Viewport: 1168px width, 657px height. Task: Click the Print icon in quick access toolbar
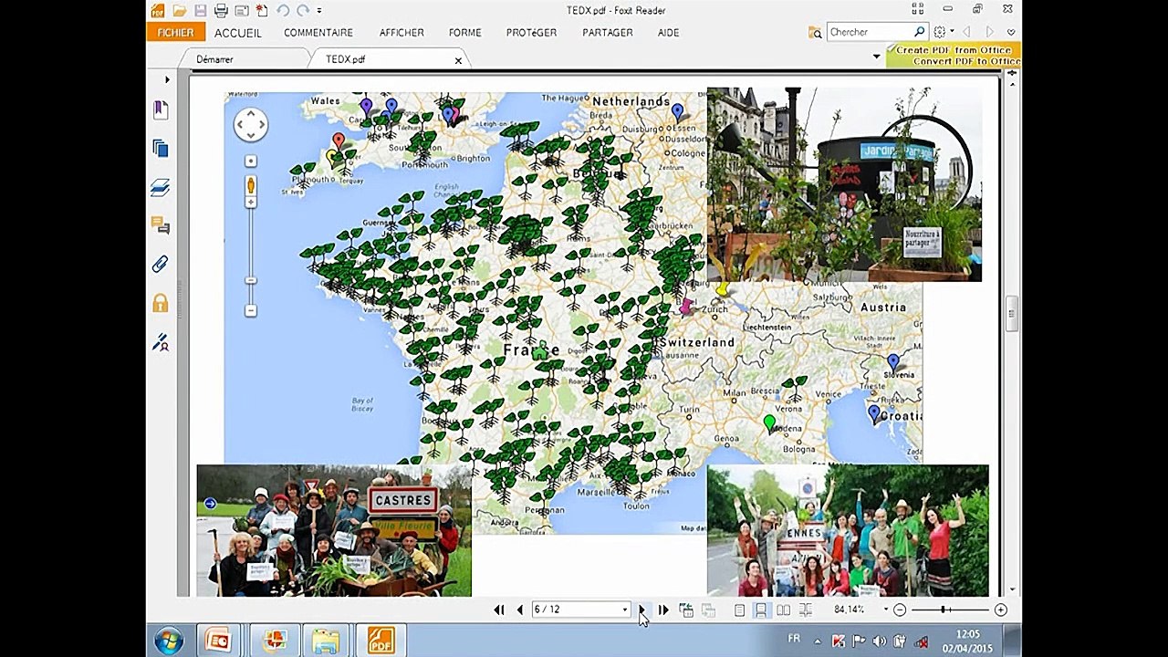coord(221,11)
